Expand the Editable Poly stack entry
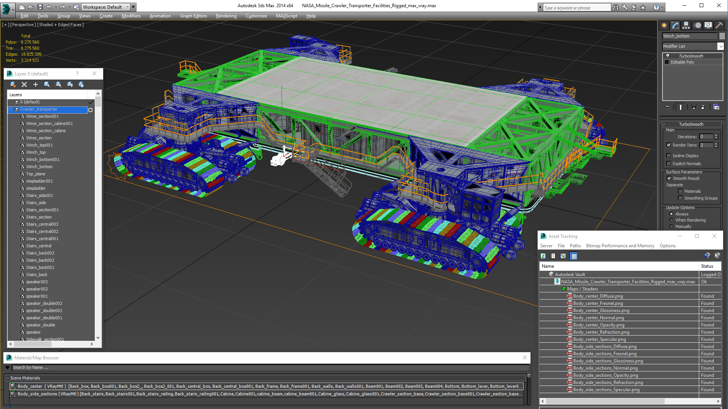Image resolution: width=728 pixels, height=409 pixels. [667, 62]
